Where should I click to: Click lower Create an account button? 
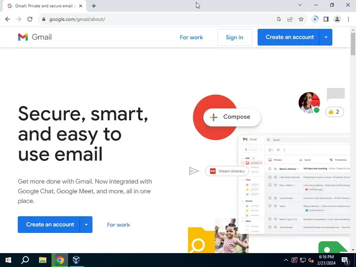(49, 225)
